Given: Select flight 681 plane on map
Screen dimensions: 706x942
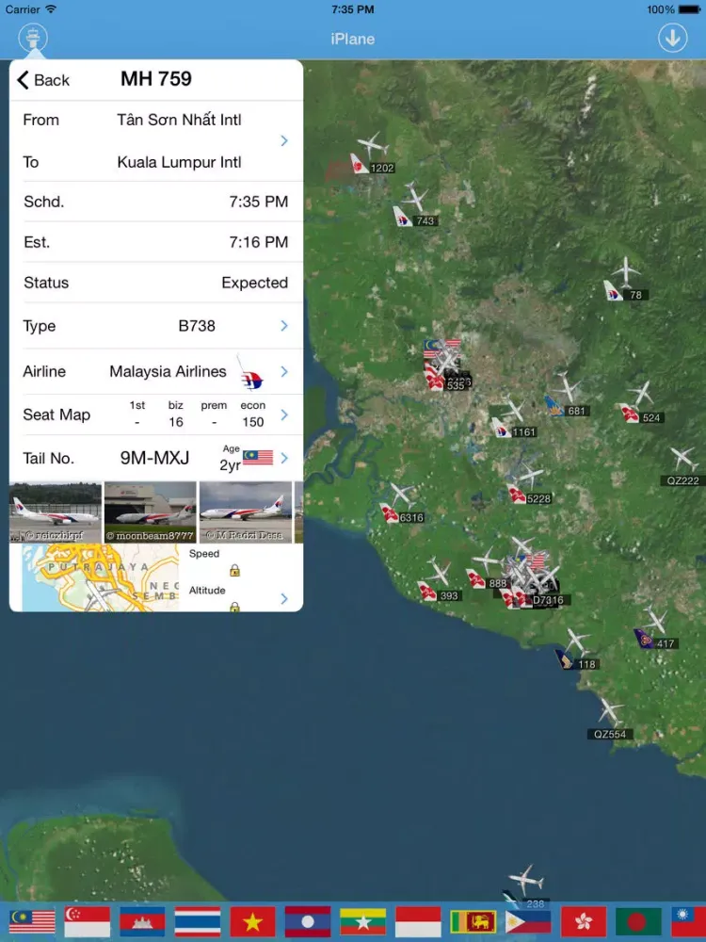Looking at the screenshot, I should (566, 386).
